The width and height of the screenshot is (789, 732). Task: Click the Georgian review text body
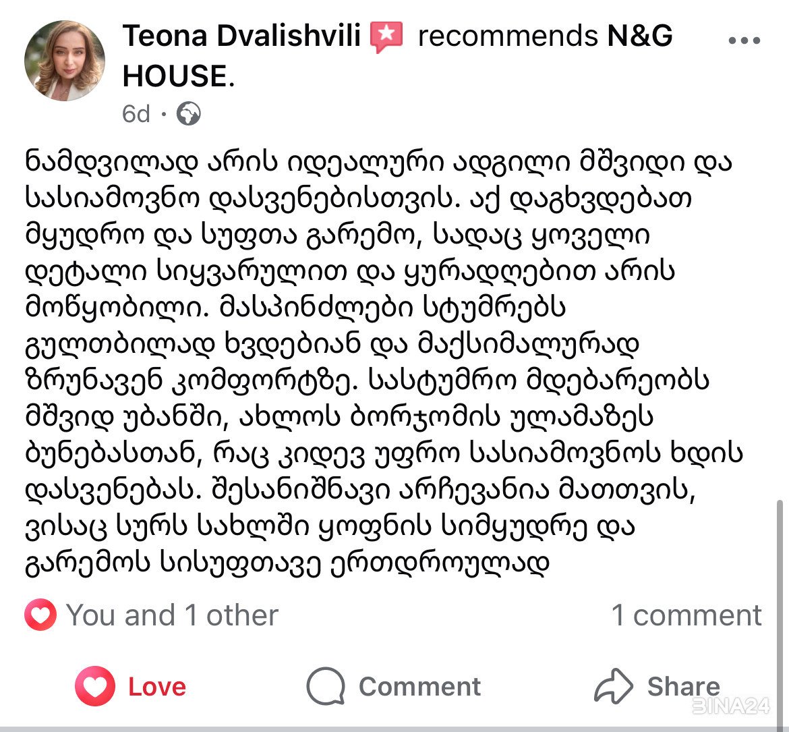(384, 362)
